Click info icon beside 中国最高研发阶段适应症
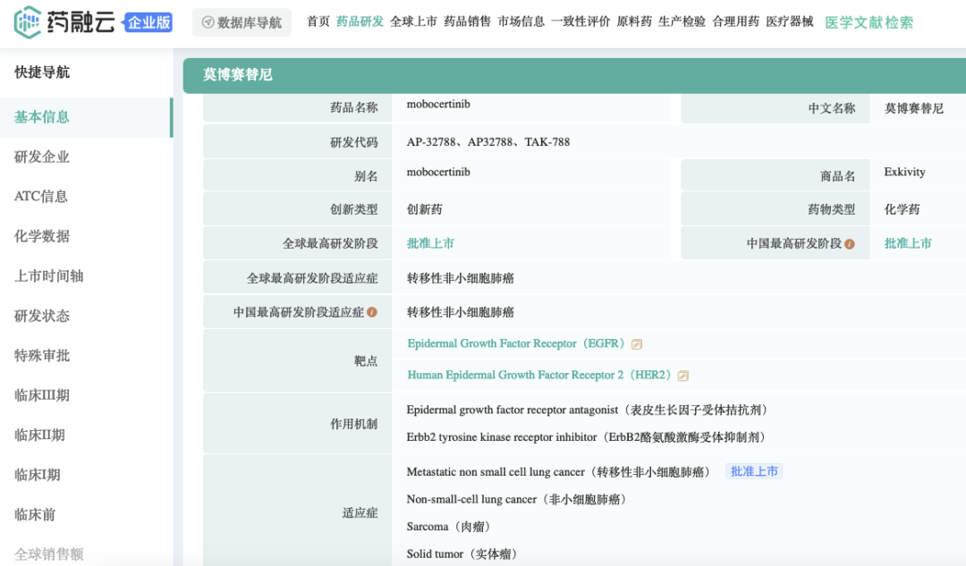The image size is (966, 566). (371, 312)
